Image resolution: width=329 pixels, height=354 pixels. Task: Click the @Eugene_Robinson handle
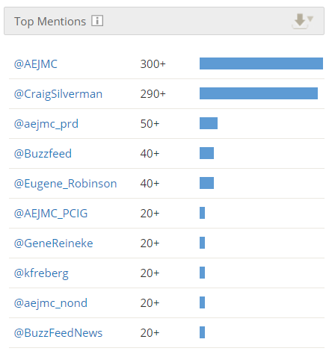tap(65, 184)
